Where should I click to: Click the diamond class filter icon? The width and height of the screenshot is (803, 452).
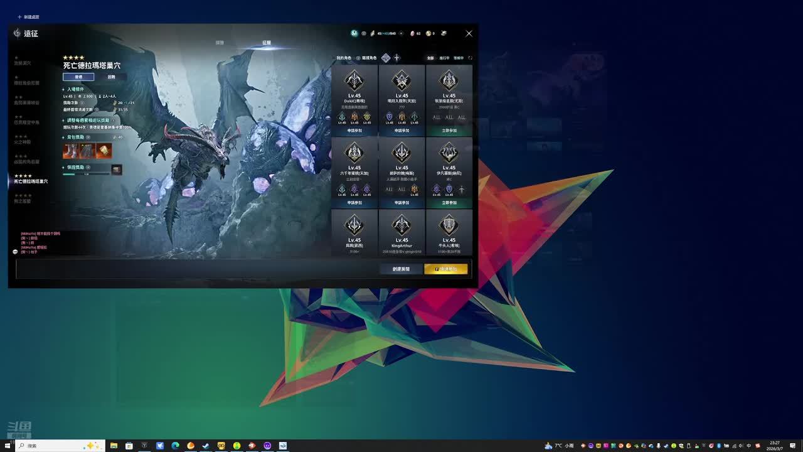click(386, 58)
